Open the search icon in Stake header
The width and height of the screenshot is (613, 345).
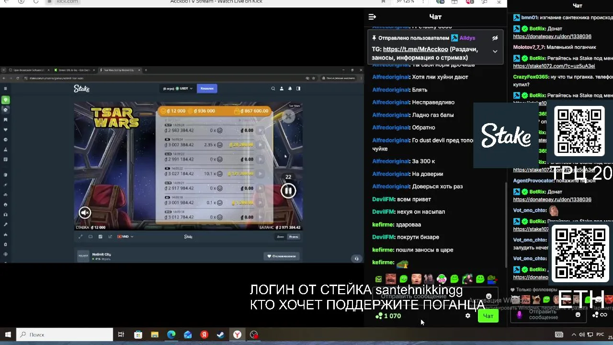(x=273, y=88)
